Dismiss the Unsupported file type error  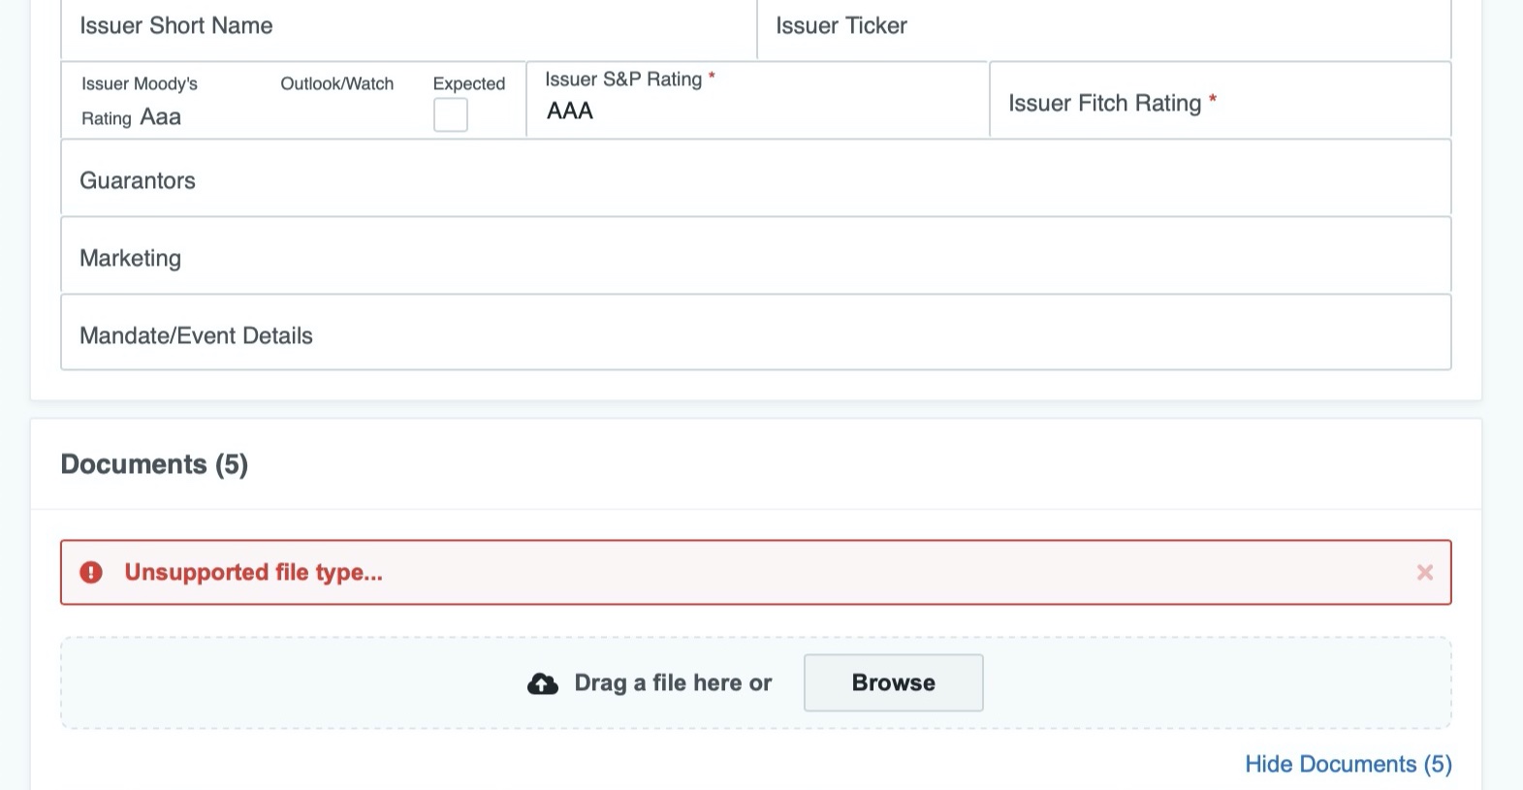tap(1424, 573)
